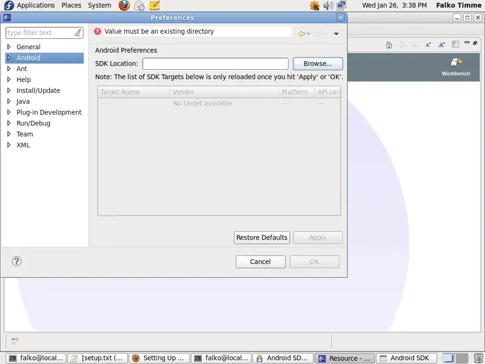
Task: Select the General preferences category
Action: pos(28,47)
